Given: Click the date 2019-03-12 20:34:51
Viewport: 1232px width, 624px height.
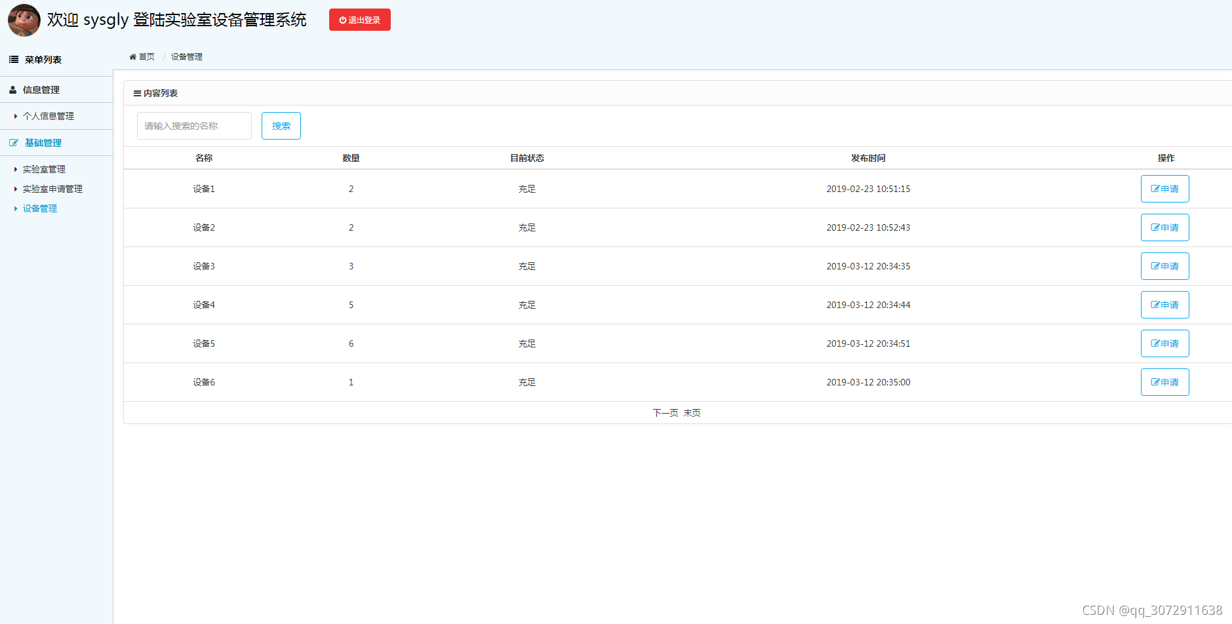Looking at the screenshot, I should [868, 343].
